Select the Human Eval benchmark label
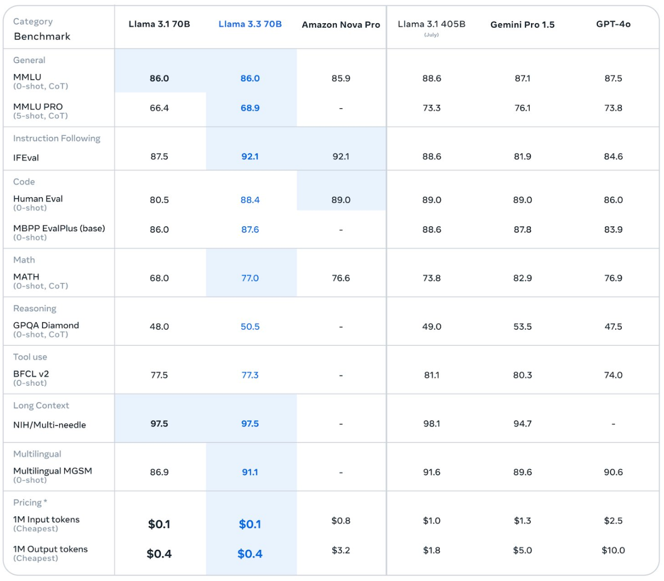This screenshot has width=664, height=581. pyautogui.click(x=38, y=199)
